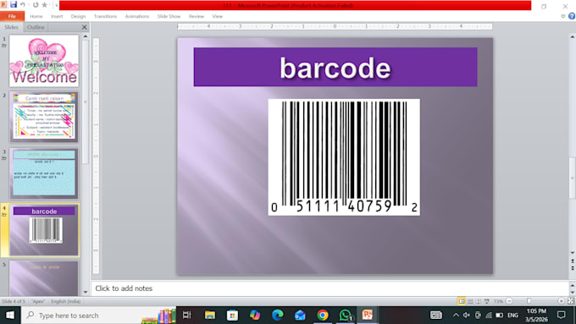Image resolution: width=576 pixels, height=324 pixels.
Task: Open Microsoft Edge from taskbar
Action: [x=277, y=316]
